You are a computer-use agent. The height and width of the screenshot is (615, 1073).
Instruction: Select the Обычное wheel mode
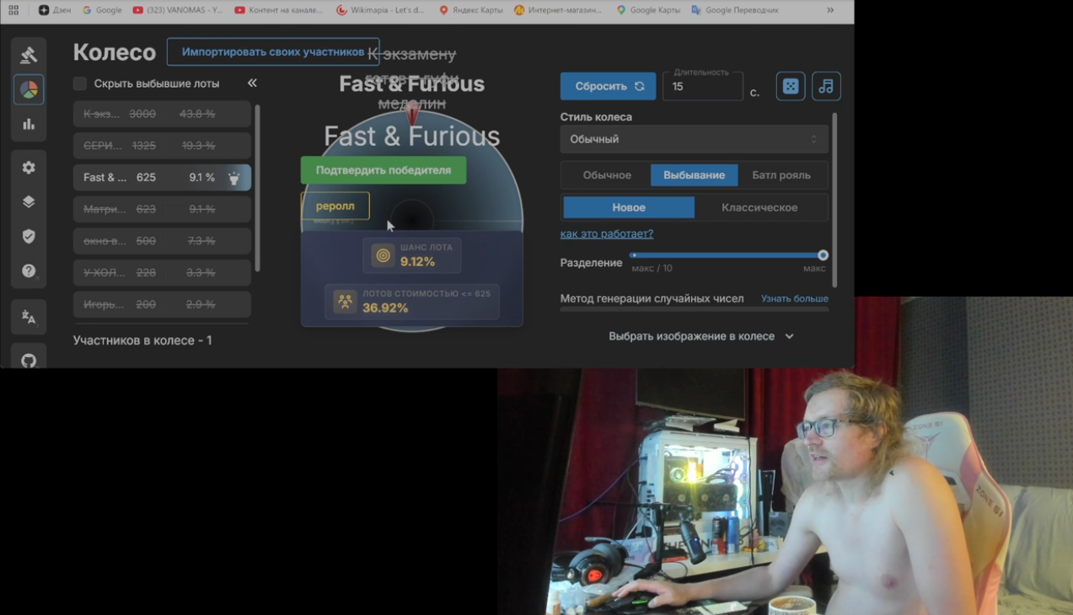coord(607,175)
